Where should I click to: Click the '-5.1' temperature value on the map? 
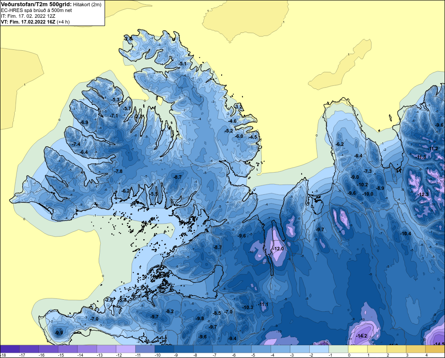point(183,64)
